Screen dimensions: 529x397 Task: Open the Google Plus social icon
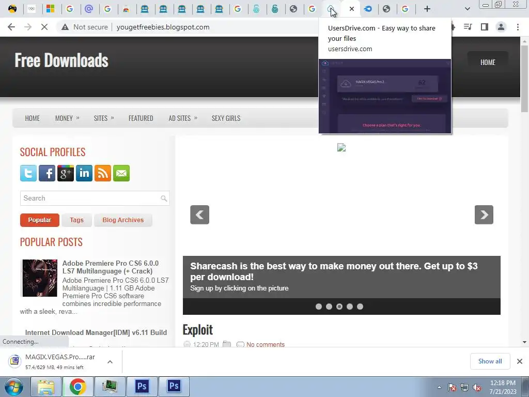pos(66,173)
